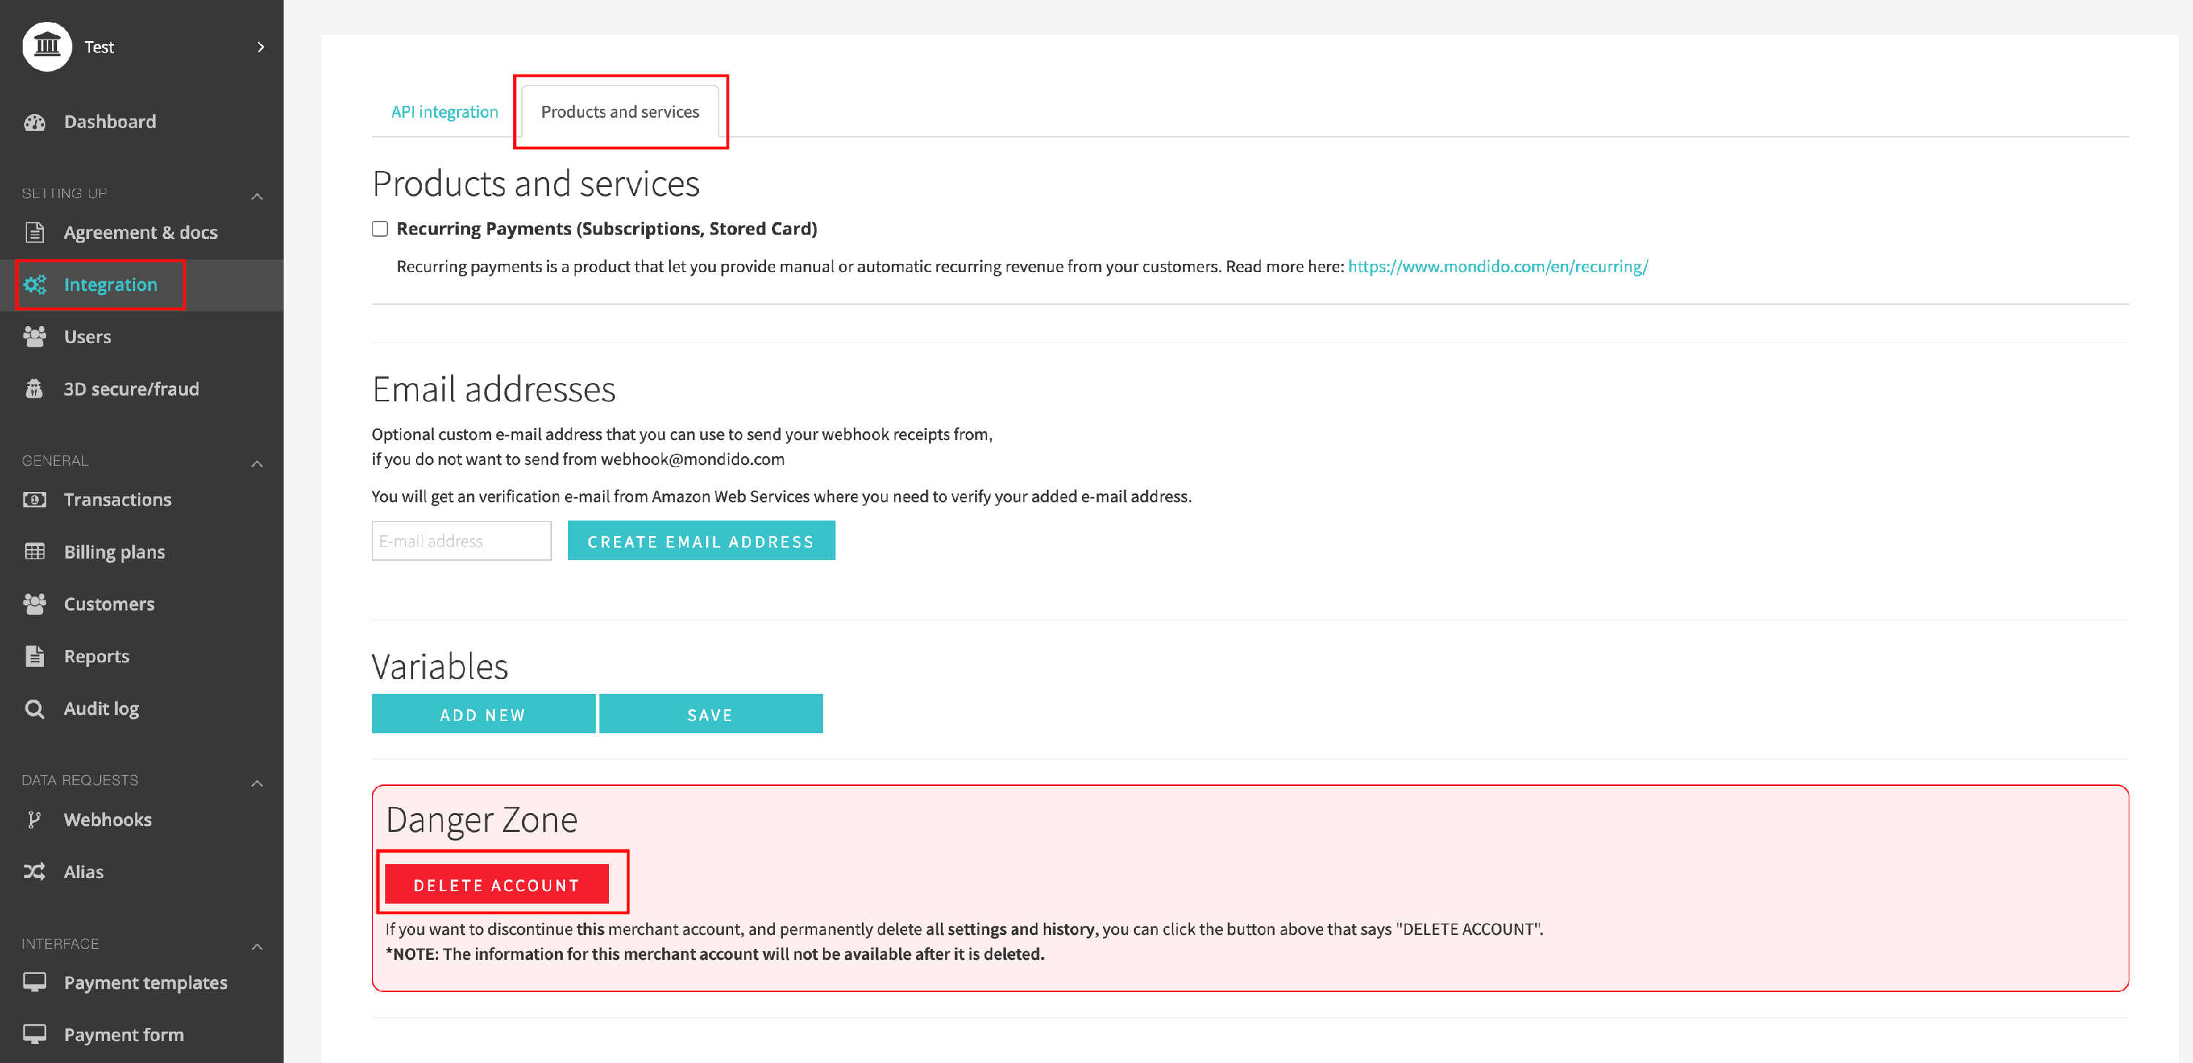Image resolution: width=2193 pixels, height=1063 pixels.
Task: Collapse the SETTING UP section
Action: tap(257, 197)
